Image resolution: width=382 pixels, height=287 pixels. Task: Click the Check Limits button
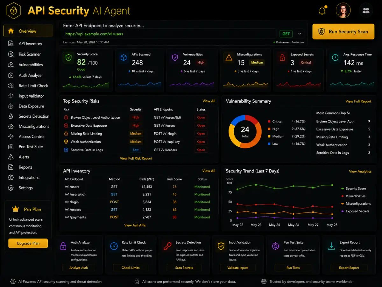131,268
